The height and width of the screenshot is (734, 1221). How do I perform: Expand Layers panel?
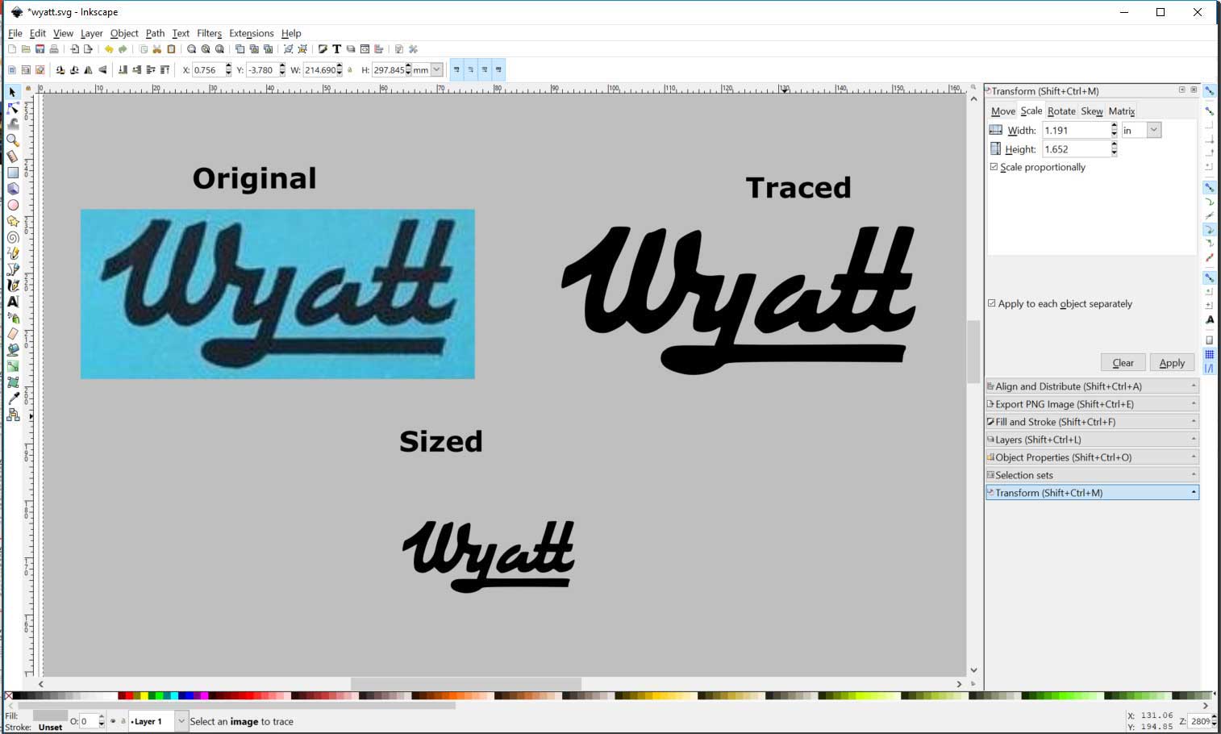click(x=1092, y=440)
